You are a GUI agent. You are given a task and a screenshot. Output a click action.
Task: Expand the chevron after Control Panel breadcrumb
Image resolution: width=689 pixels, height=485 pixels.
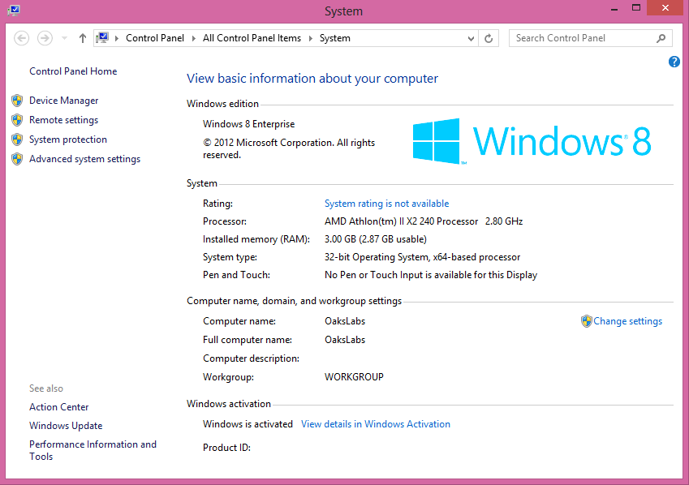click(194, 38)
